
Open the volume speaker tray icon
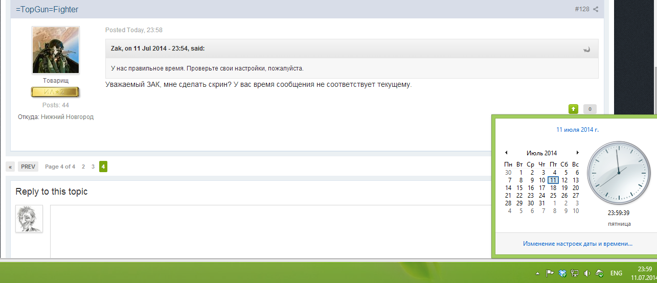(587, 273)
